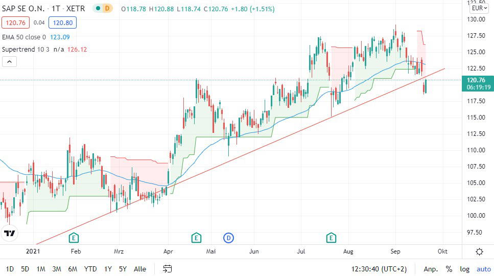The image size is (494, 276).
Task: Select the 5D time range
Action: pyautogui.click(x=25, y=269)
